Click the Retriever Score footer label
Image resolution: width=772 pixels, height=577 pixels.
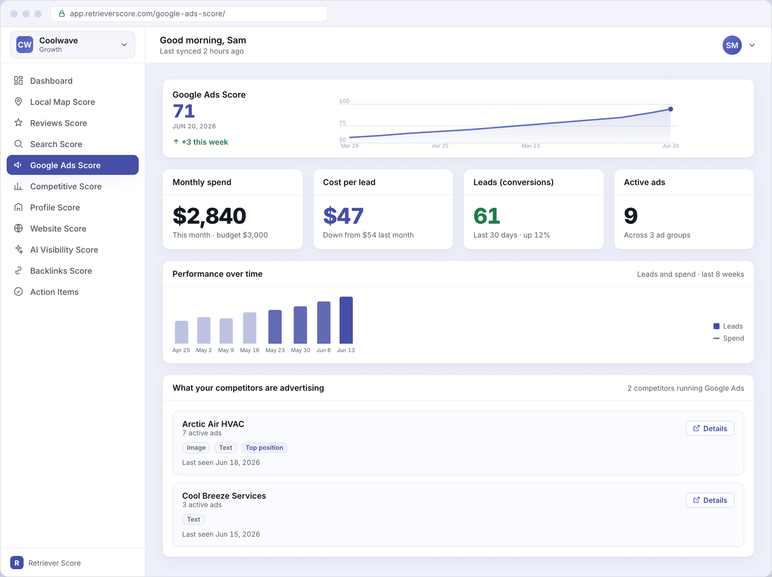pyautogui.click(x=55, y=563)
